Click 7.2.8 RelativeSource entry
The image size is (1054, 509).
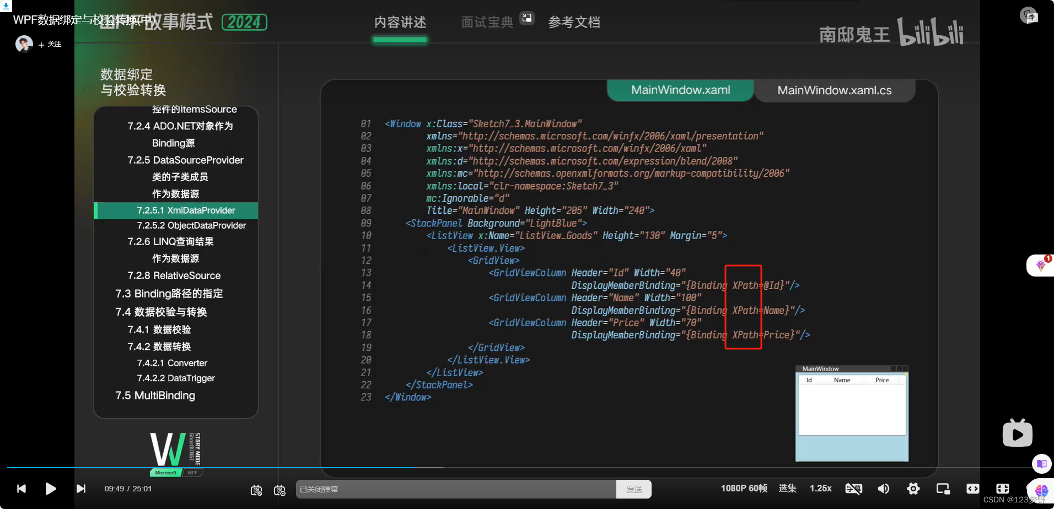coord(174,275)
